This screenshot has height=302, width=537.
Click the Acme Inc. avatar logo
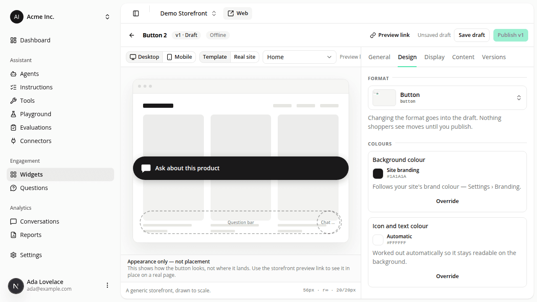coord(17,17)
